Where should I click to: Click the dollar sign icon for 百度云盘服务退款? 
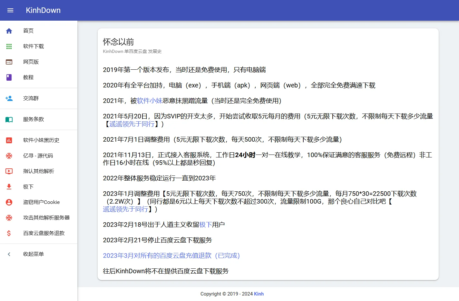point(9,233)
